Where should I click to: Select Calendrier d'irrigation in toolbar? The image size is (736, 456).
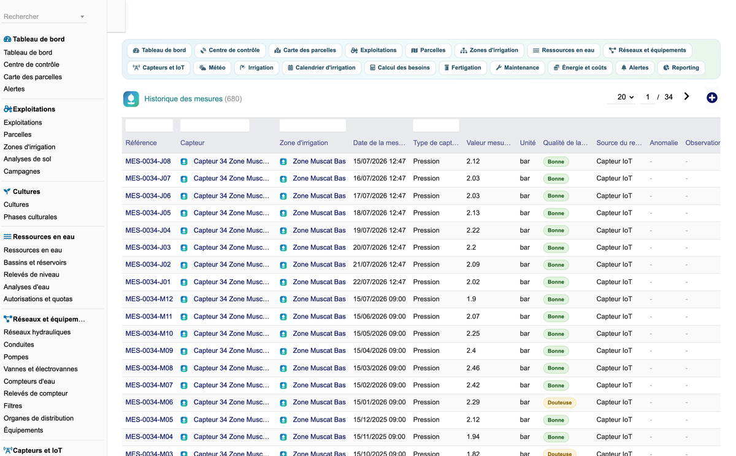coord(322,68)
